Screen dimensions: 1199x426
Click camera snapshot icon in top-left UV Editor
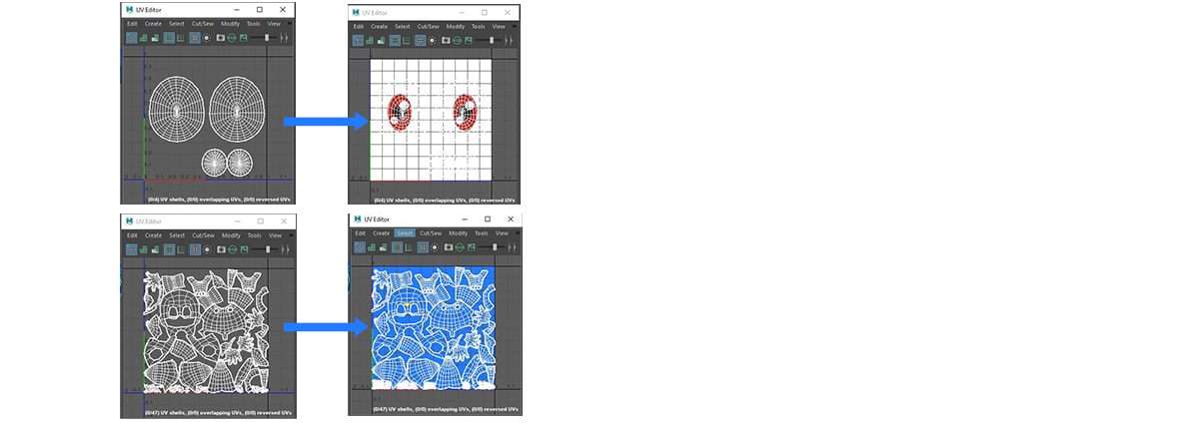coord(221,38)
